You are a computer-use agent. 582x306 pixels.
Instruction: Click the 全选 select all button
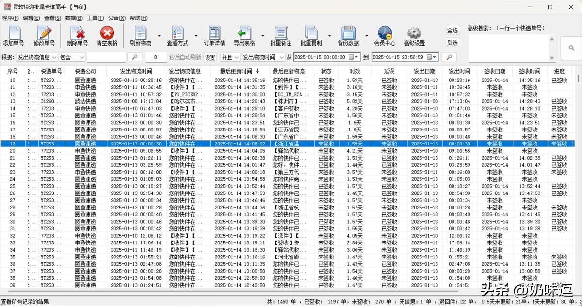pyautogui.click(x=452, y=30)
